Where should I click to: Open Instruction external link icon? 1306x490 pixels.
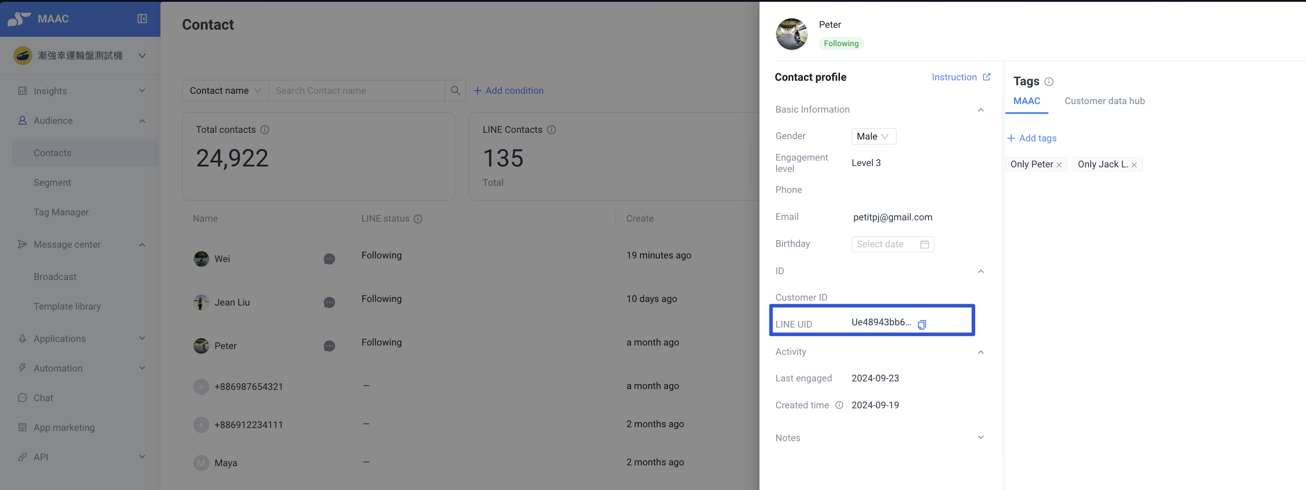(x=986, y=77)
